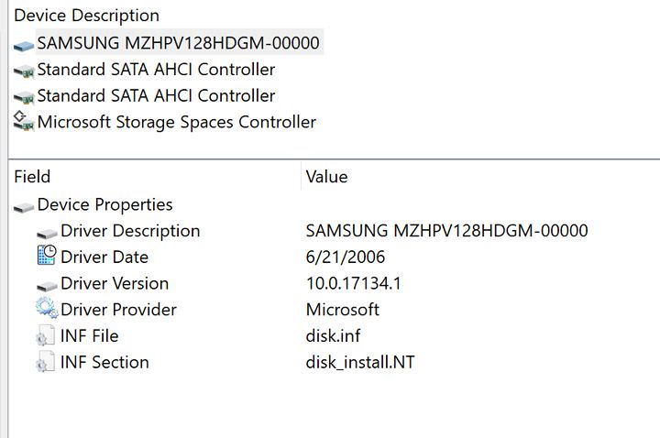This screenshot has width=660, height=438.
Task: Click the Driver Provider gear icon
Action: click(x=47, y=310)
